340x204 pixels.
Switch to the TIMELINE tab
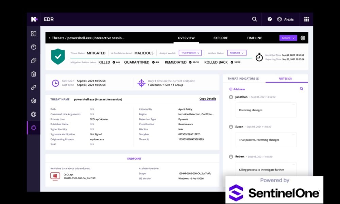[254, 38]
